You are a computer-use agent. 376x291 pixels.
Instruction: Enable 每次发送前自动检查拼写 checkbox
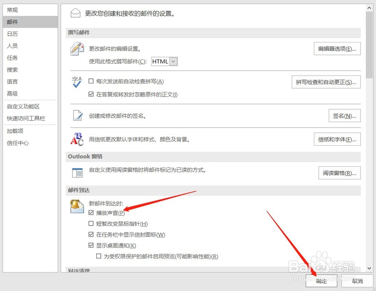click(x=91, y=81)
